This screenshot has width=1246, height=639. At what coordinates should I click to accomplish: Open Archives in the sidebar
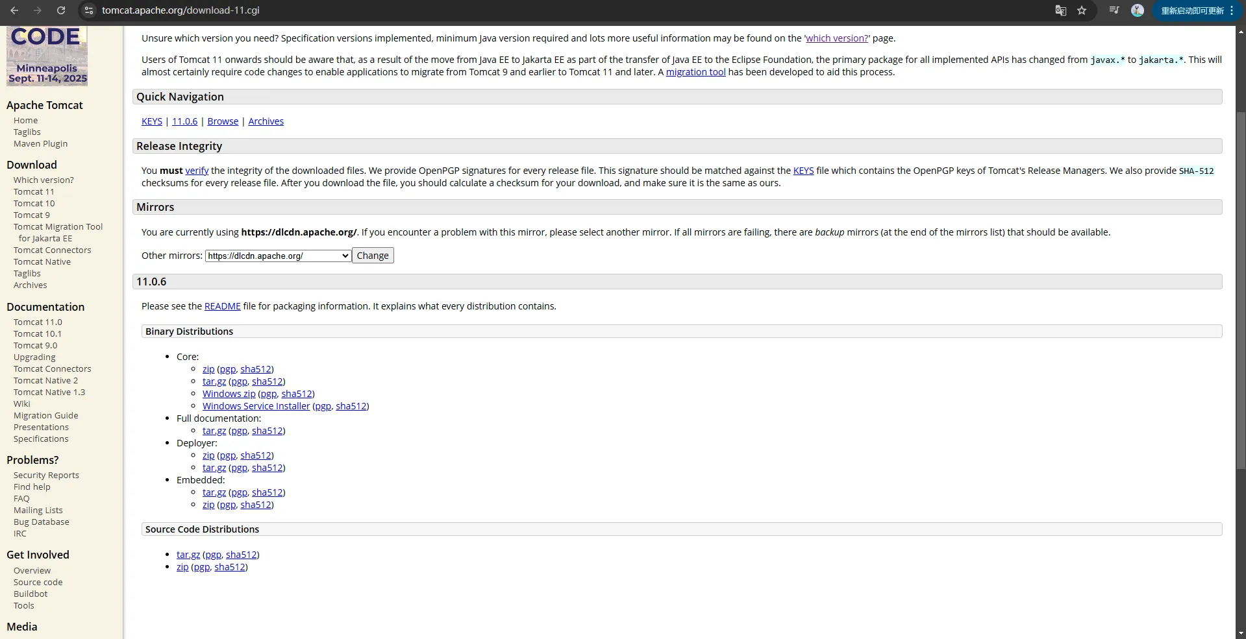pyautogui.click(x=30, y=285)
